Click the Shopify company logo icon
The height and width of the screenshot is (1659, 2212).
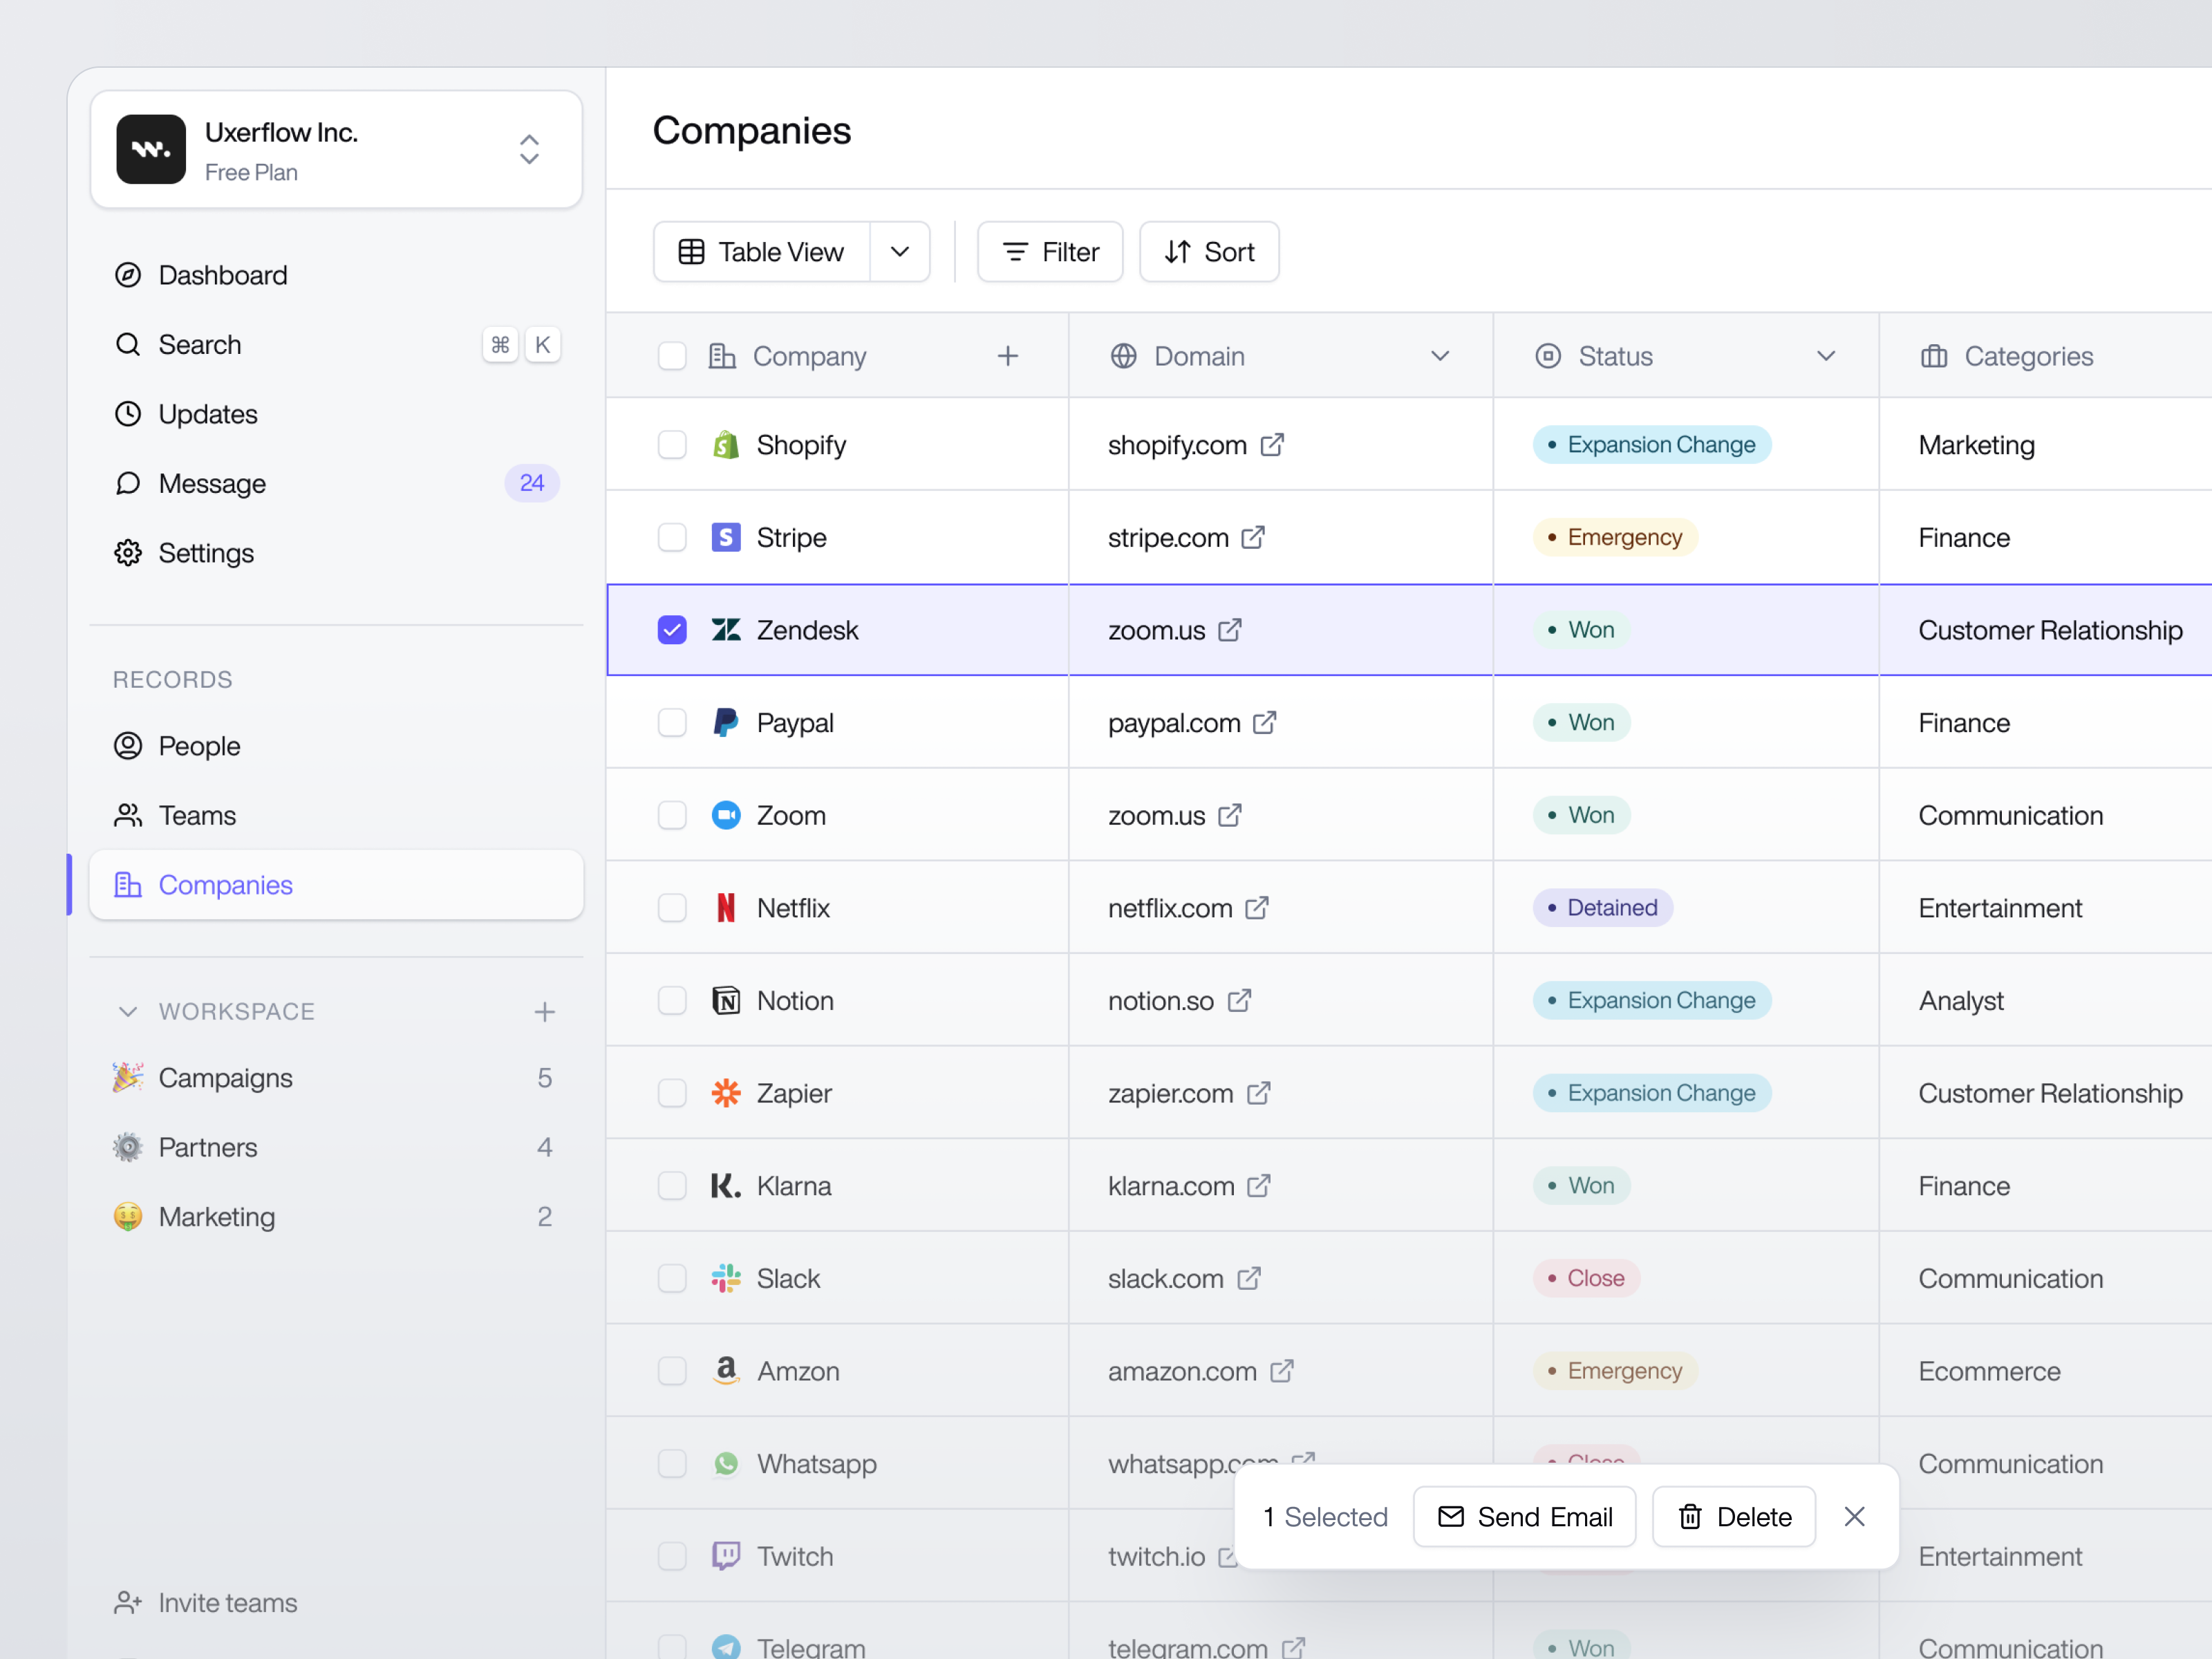coord(725,444)
